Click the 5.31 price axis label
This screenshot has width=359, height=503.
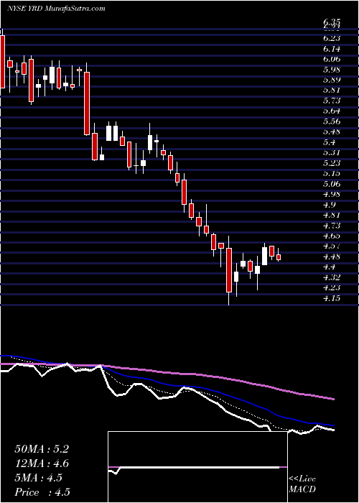pyautogui.click(x=332, y=152)
